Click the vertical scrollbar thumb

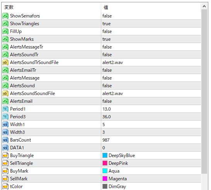[204, 92]
